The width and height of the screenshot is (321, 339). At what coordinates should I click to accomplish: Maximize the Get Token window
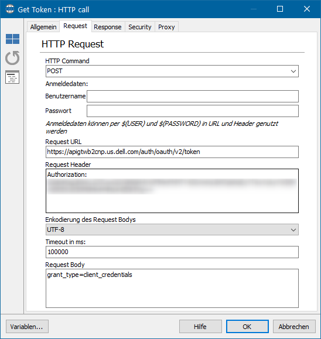pos(280,9)
